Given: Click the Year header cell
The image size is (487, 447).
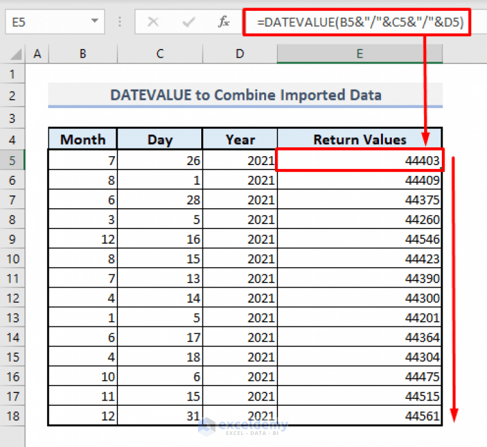Looking at the screenshot, I should [x=240, y=139].
